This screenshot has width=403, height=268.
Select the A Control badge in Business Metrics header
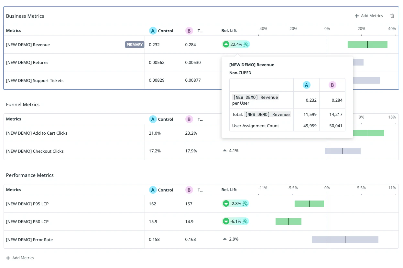click(x=153, y=30)
